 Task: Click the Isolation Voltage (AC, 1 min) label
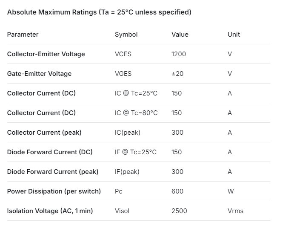(50, 211)
